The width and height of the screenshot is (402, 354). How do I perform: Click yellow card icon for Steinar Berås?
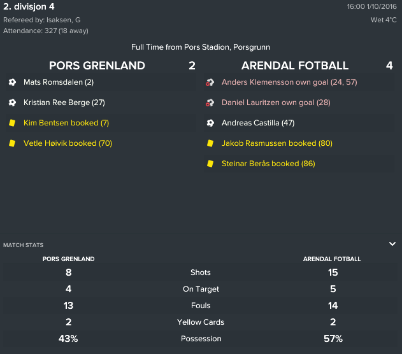coord(210,164)
